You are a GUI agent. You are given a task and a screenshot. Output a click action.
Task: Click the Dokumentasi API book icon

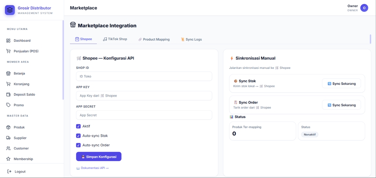tap(78, 168)
